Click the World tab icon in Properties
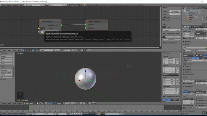 pyautogui.click(x=195, y=27)
